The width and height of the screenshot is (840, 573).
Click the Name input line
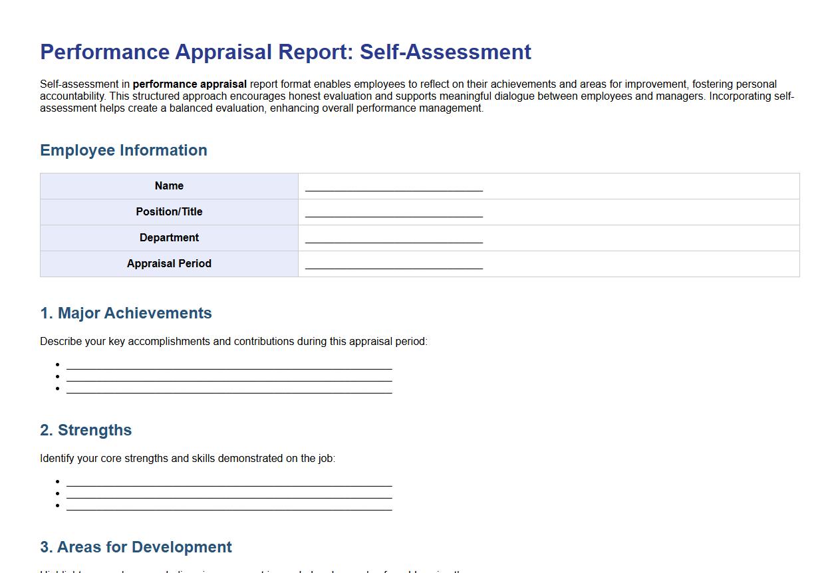click(392, 187)
